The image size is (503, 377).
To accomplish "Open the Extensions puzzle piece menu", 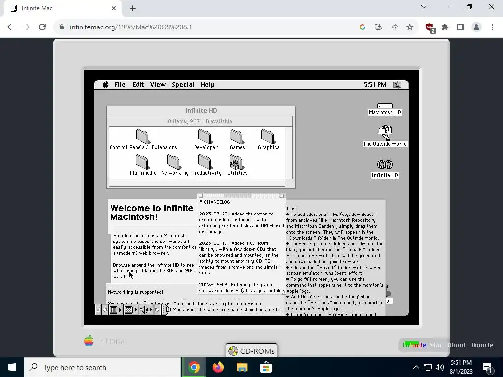I will coord(445,27).
